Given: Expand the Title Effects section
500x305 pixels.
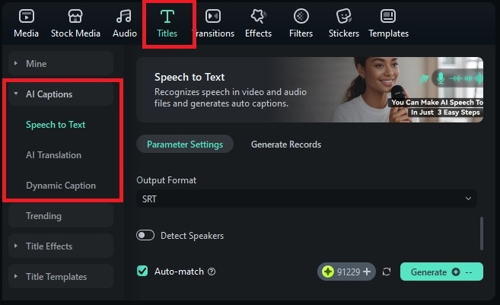Looking at the screenshot, I should [17, 246].
